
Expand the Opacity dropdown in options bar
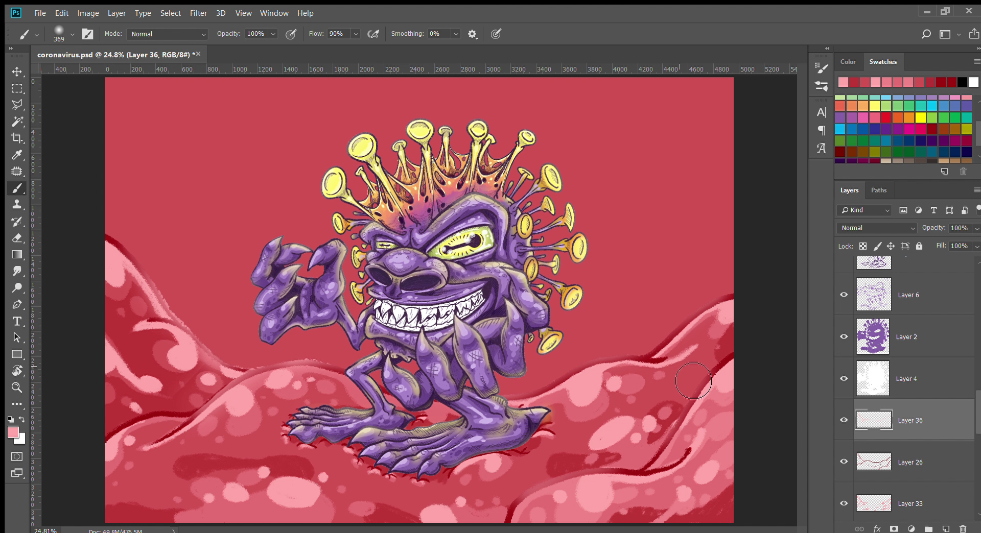click(273, 34)
